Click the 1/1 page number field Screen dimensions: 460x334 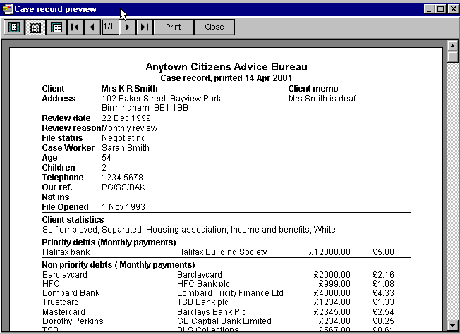[x=109, y=26]
